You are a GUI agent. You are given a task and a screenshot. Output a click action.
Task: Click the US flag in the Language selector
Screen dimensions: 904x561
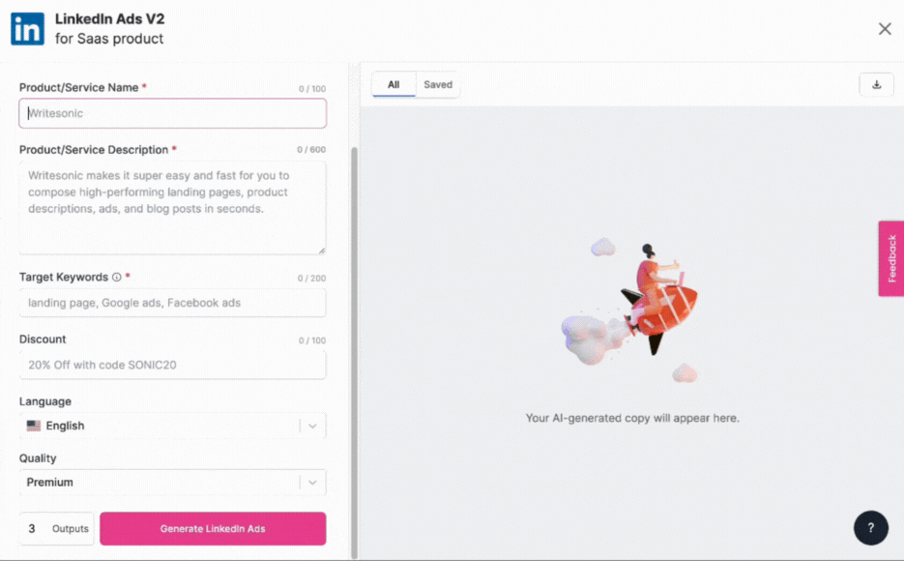pos(36,426)
